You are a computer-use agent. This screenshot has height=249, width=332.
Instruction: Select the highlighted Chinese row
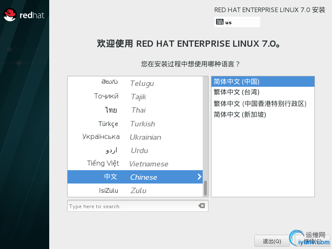(x=135, y=177)
